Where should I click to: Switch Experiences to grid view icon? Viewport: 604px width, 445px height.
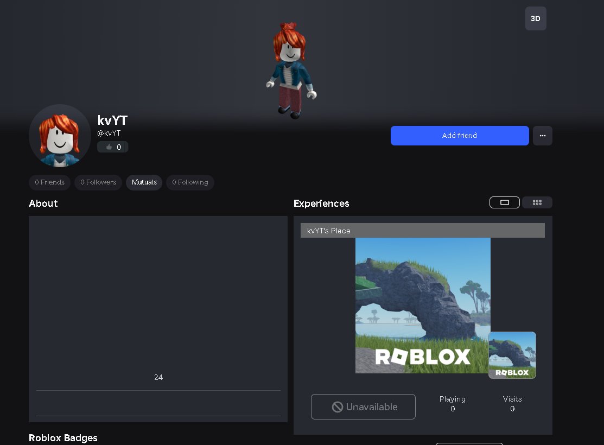tap(537, 202)
